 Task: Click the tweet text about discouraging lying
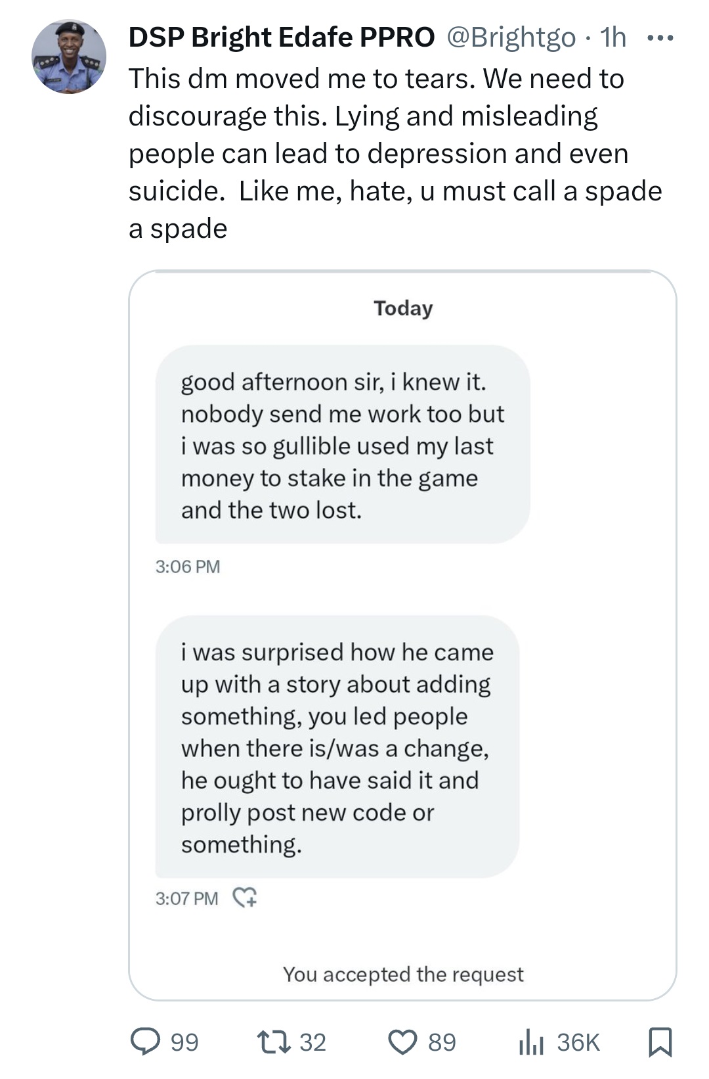click(394, 153)
